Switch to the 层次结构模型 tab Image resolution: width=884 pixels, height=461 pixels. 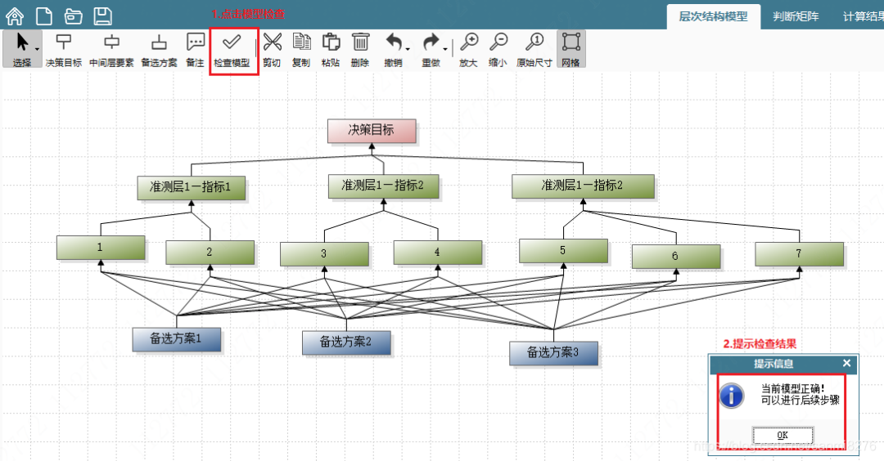[x=713, y=17]
